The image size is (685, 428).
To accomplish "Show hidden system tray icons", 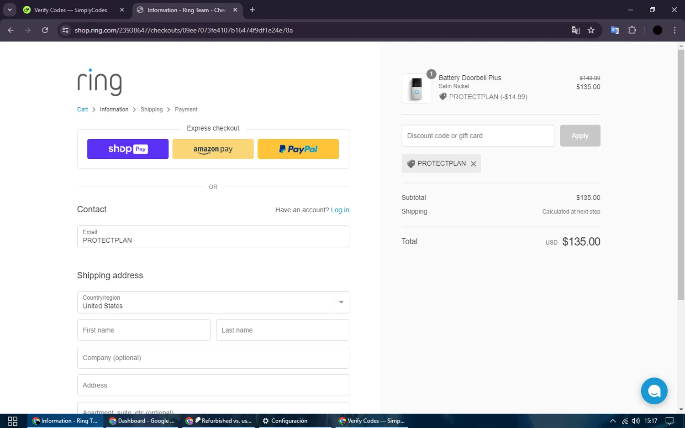I will (x=612, y=421).
